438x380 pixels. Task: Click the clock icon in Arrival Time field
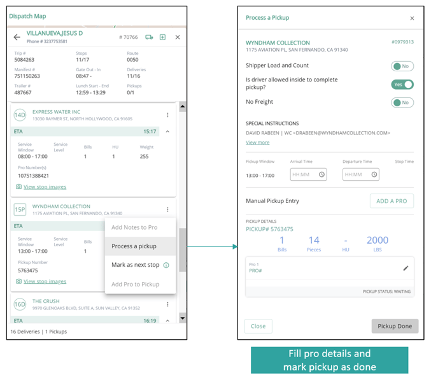coord(321,174)
